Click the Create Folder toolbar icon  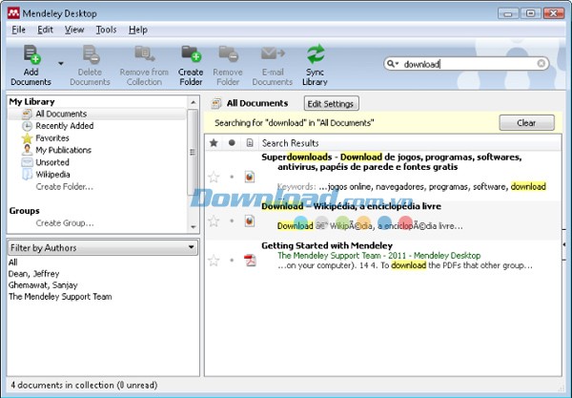click(x=192, y=53)
